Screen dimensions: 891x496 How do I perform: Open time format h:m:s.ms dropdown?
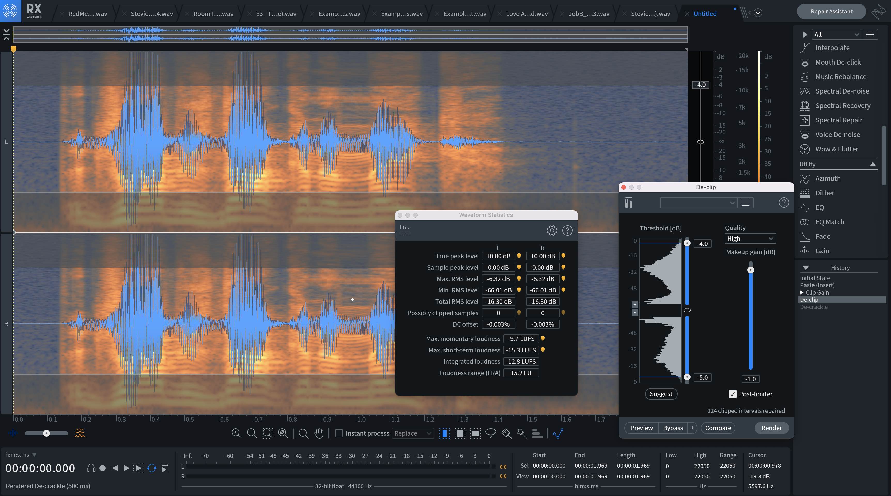pos(21,454)
